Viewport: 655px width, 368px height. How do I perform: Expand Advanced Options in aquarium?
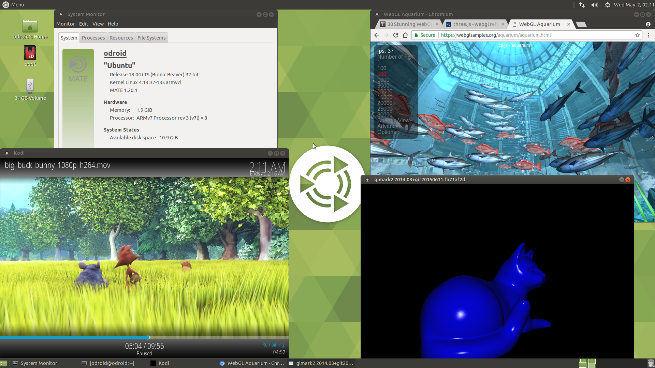pos(389,129)
